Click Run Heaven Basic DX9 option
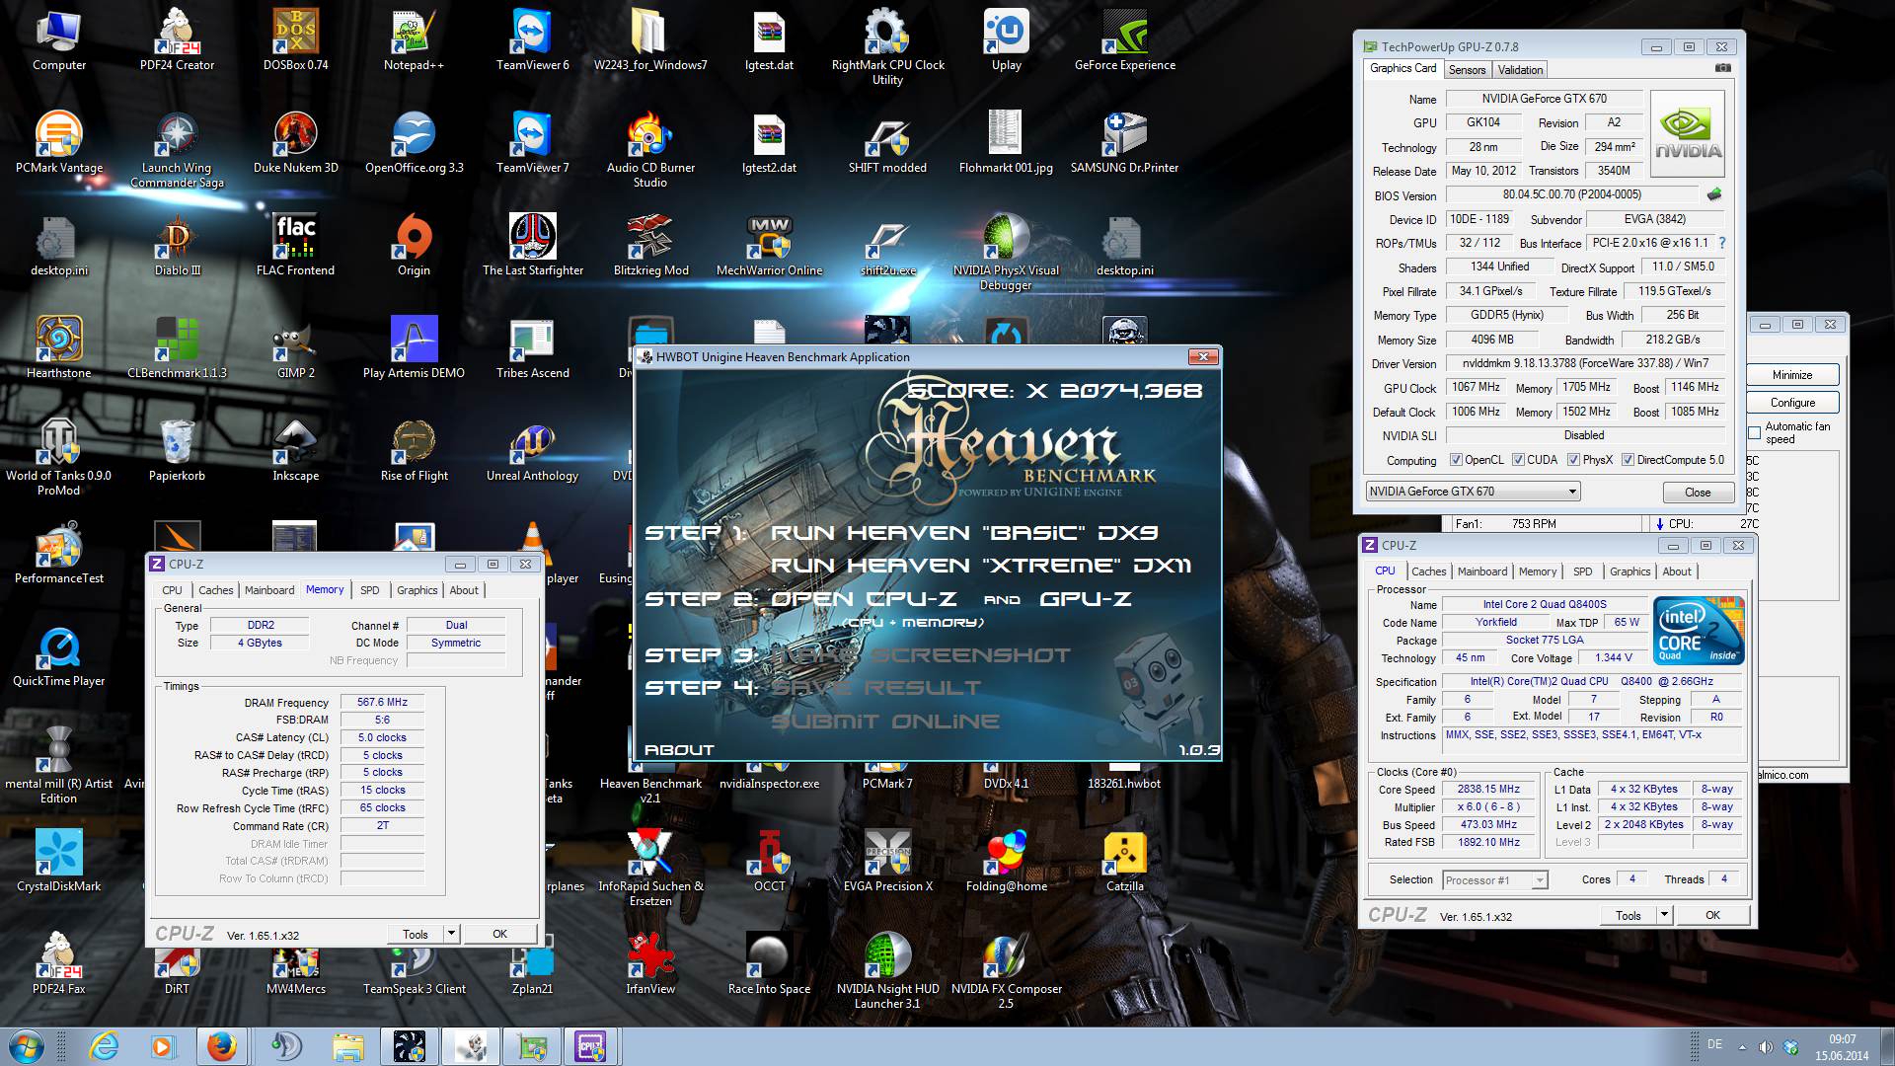Screen dimensions: 1895x1066 point(964,533)
